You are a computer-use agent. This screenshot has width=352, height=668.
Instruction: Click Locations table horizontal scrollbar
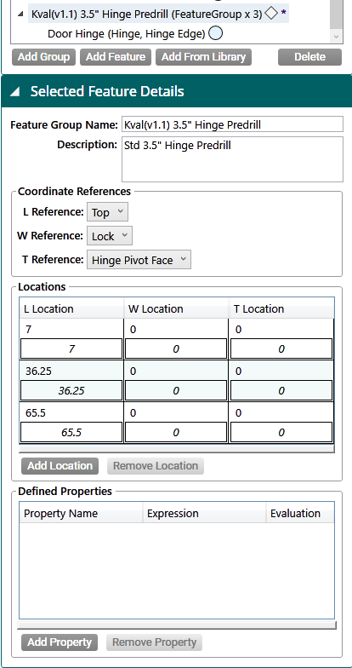pyautogui.click(x=177, y=448)
